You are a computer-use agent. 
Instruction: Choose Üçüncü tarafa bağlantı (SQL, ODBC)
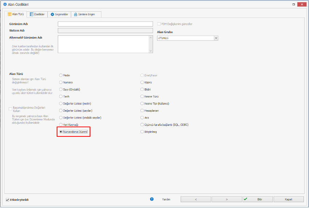coord(142,125)
